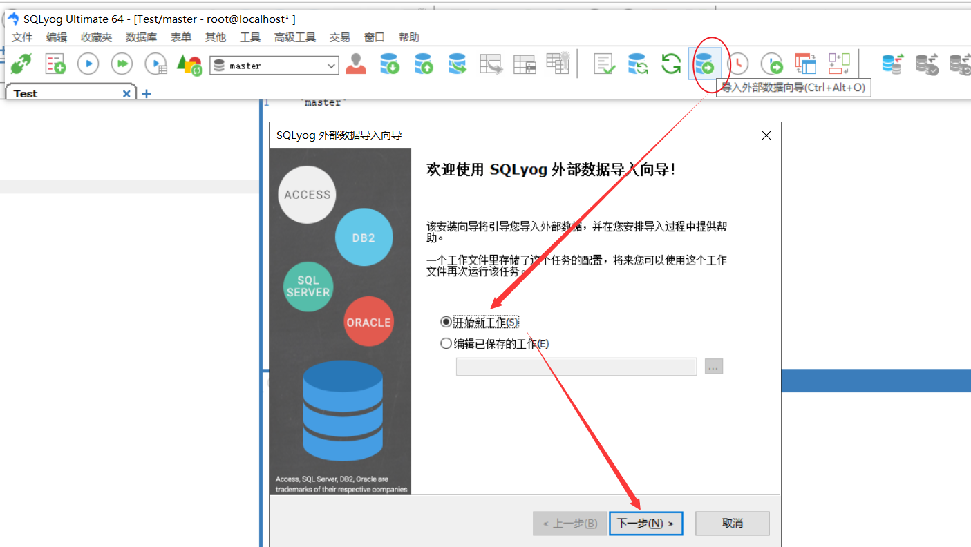Image resolution: width=971 pixels, height=547 pixels.
Task: Click the connect to MySQL icon
Action: [21, 63]
